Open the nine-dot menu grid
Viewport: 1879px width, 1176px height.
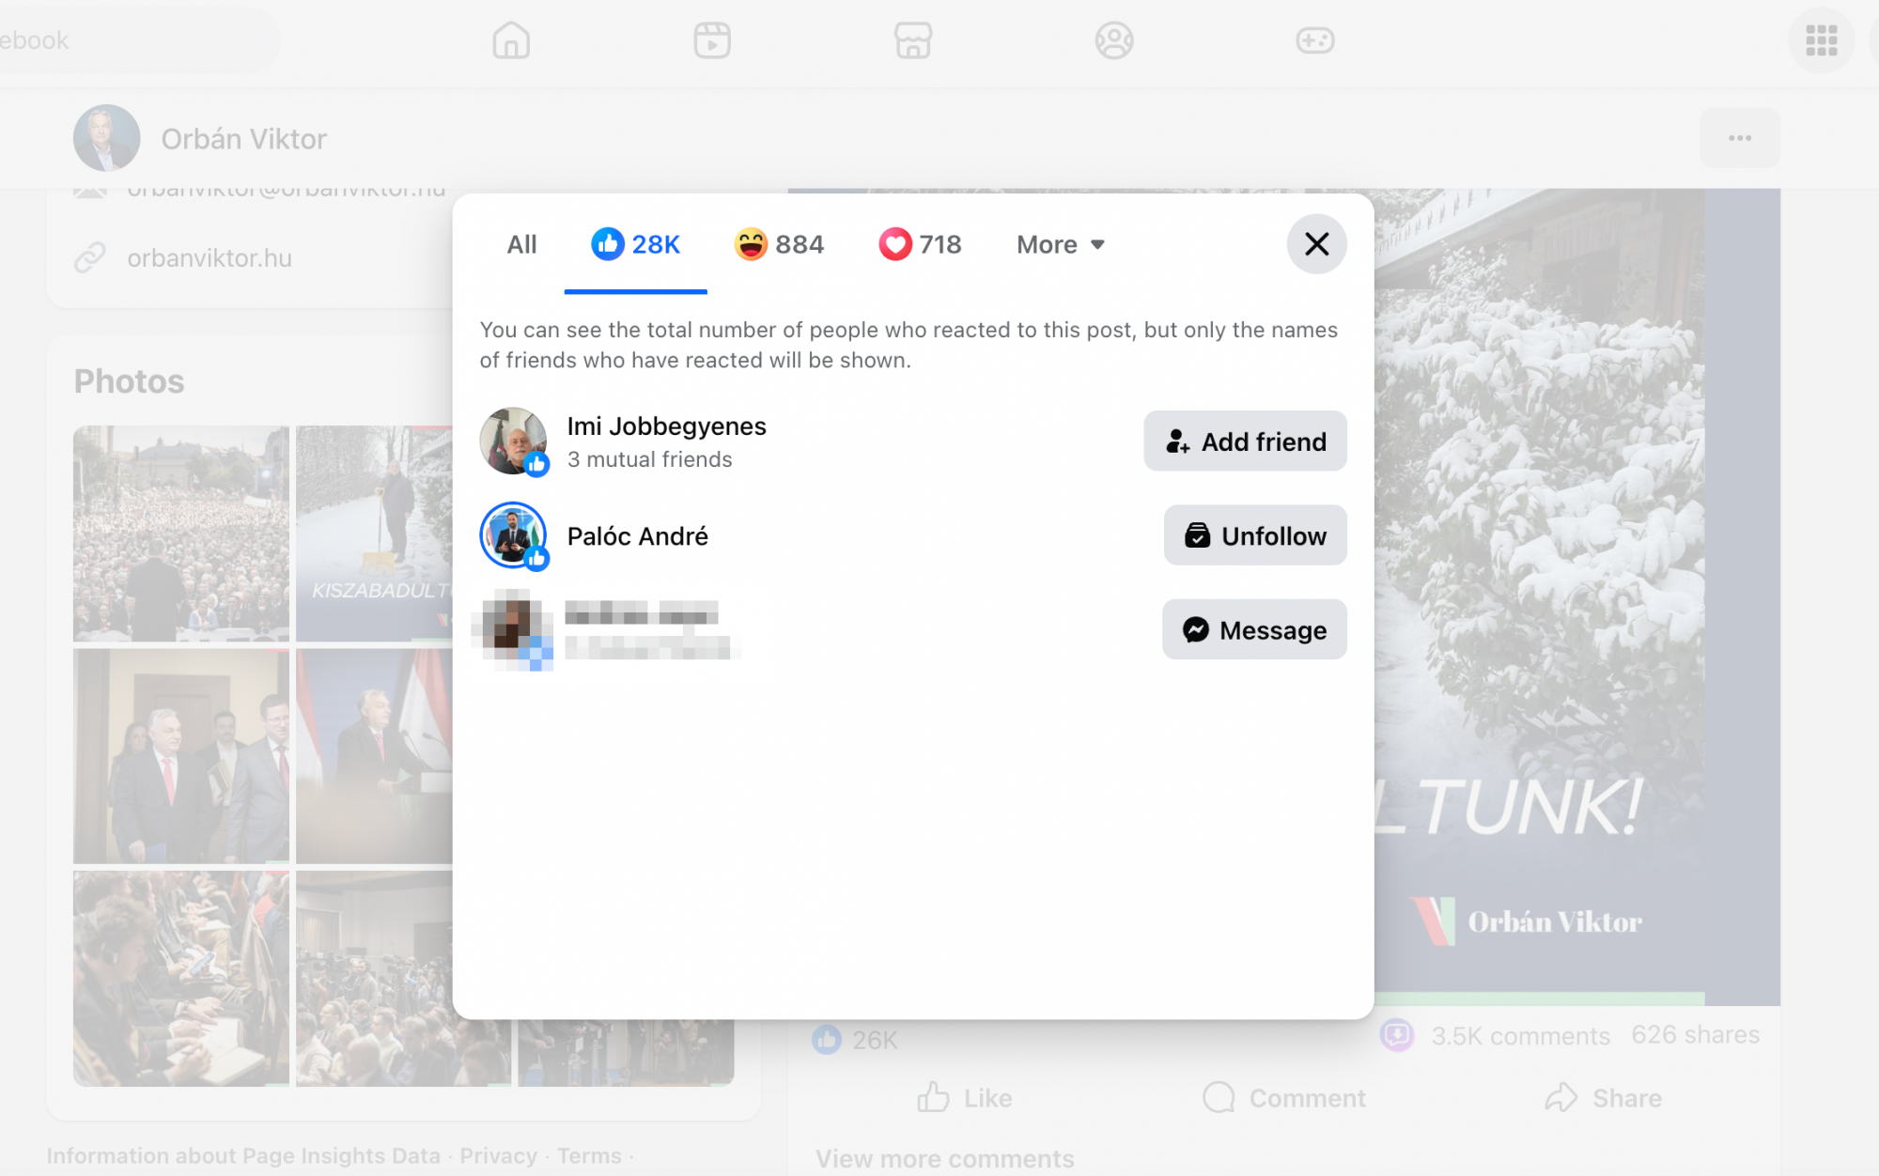pyautogui.click(x=1821, y=40)
